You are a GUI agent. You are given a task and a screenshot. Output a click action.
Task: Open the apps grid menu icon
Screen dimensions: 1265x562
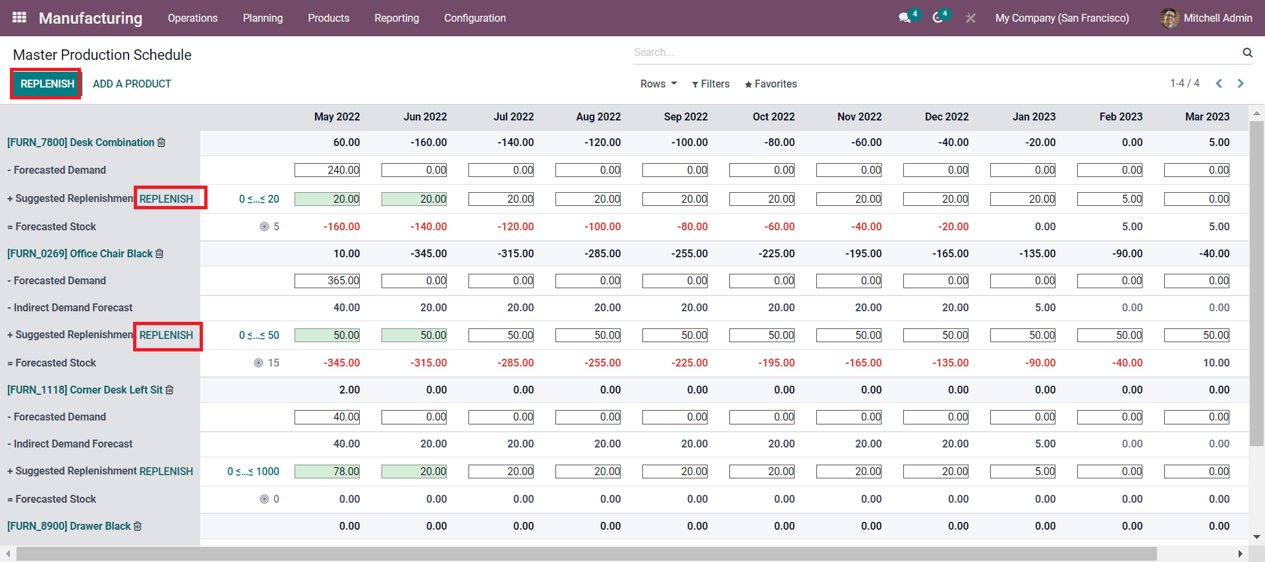(x=19, y=18)
